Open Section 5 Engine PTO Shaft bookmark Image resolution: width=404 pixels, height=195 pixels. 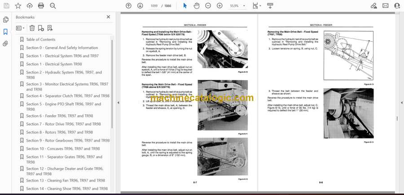click(x=63, y=107)
